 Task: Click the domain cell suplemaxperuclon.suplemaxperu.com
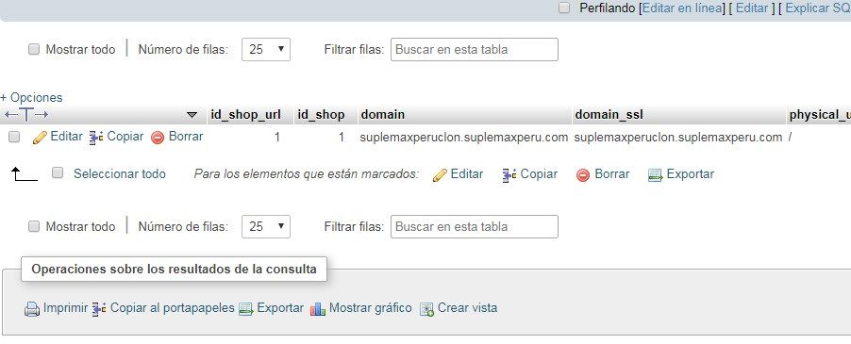(x=464, y=138)
